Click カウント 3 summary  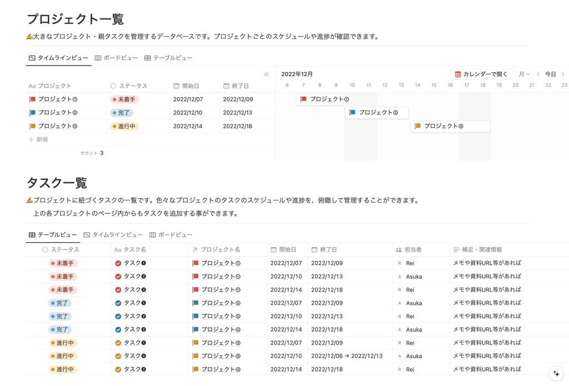pyautogui.click(x=92, y=153)
